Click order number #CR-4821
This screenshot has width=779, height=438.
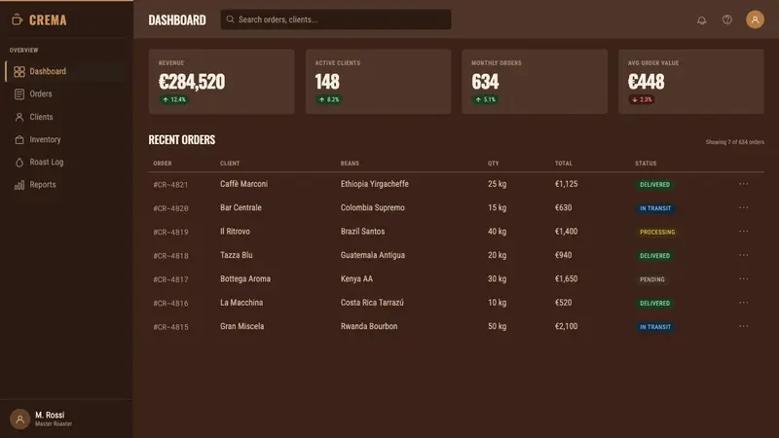(170, 185)
